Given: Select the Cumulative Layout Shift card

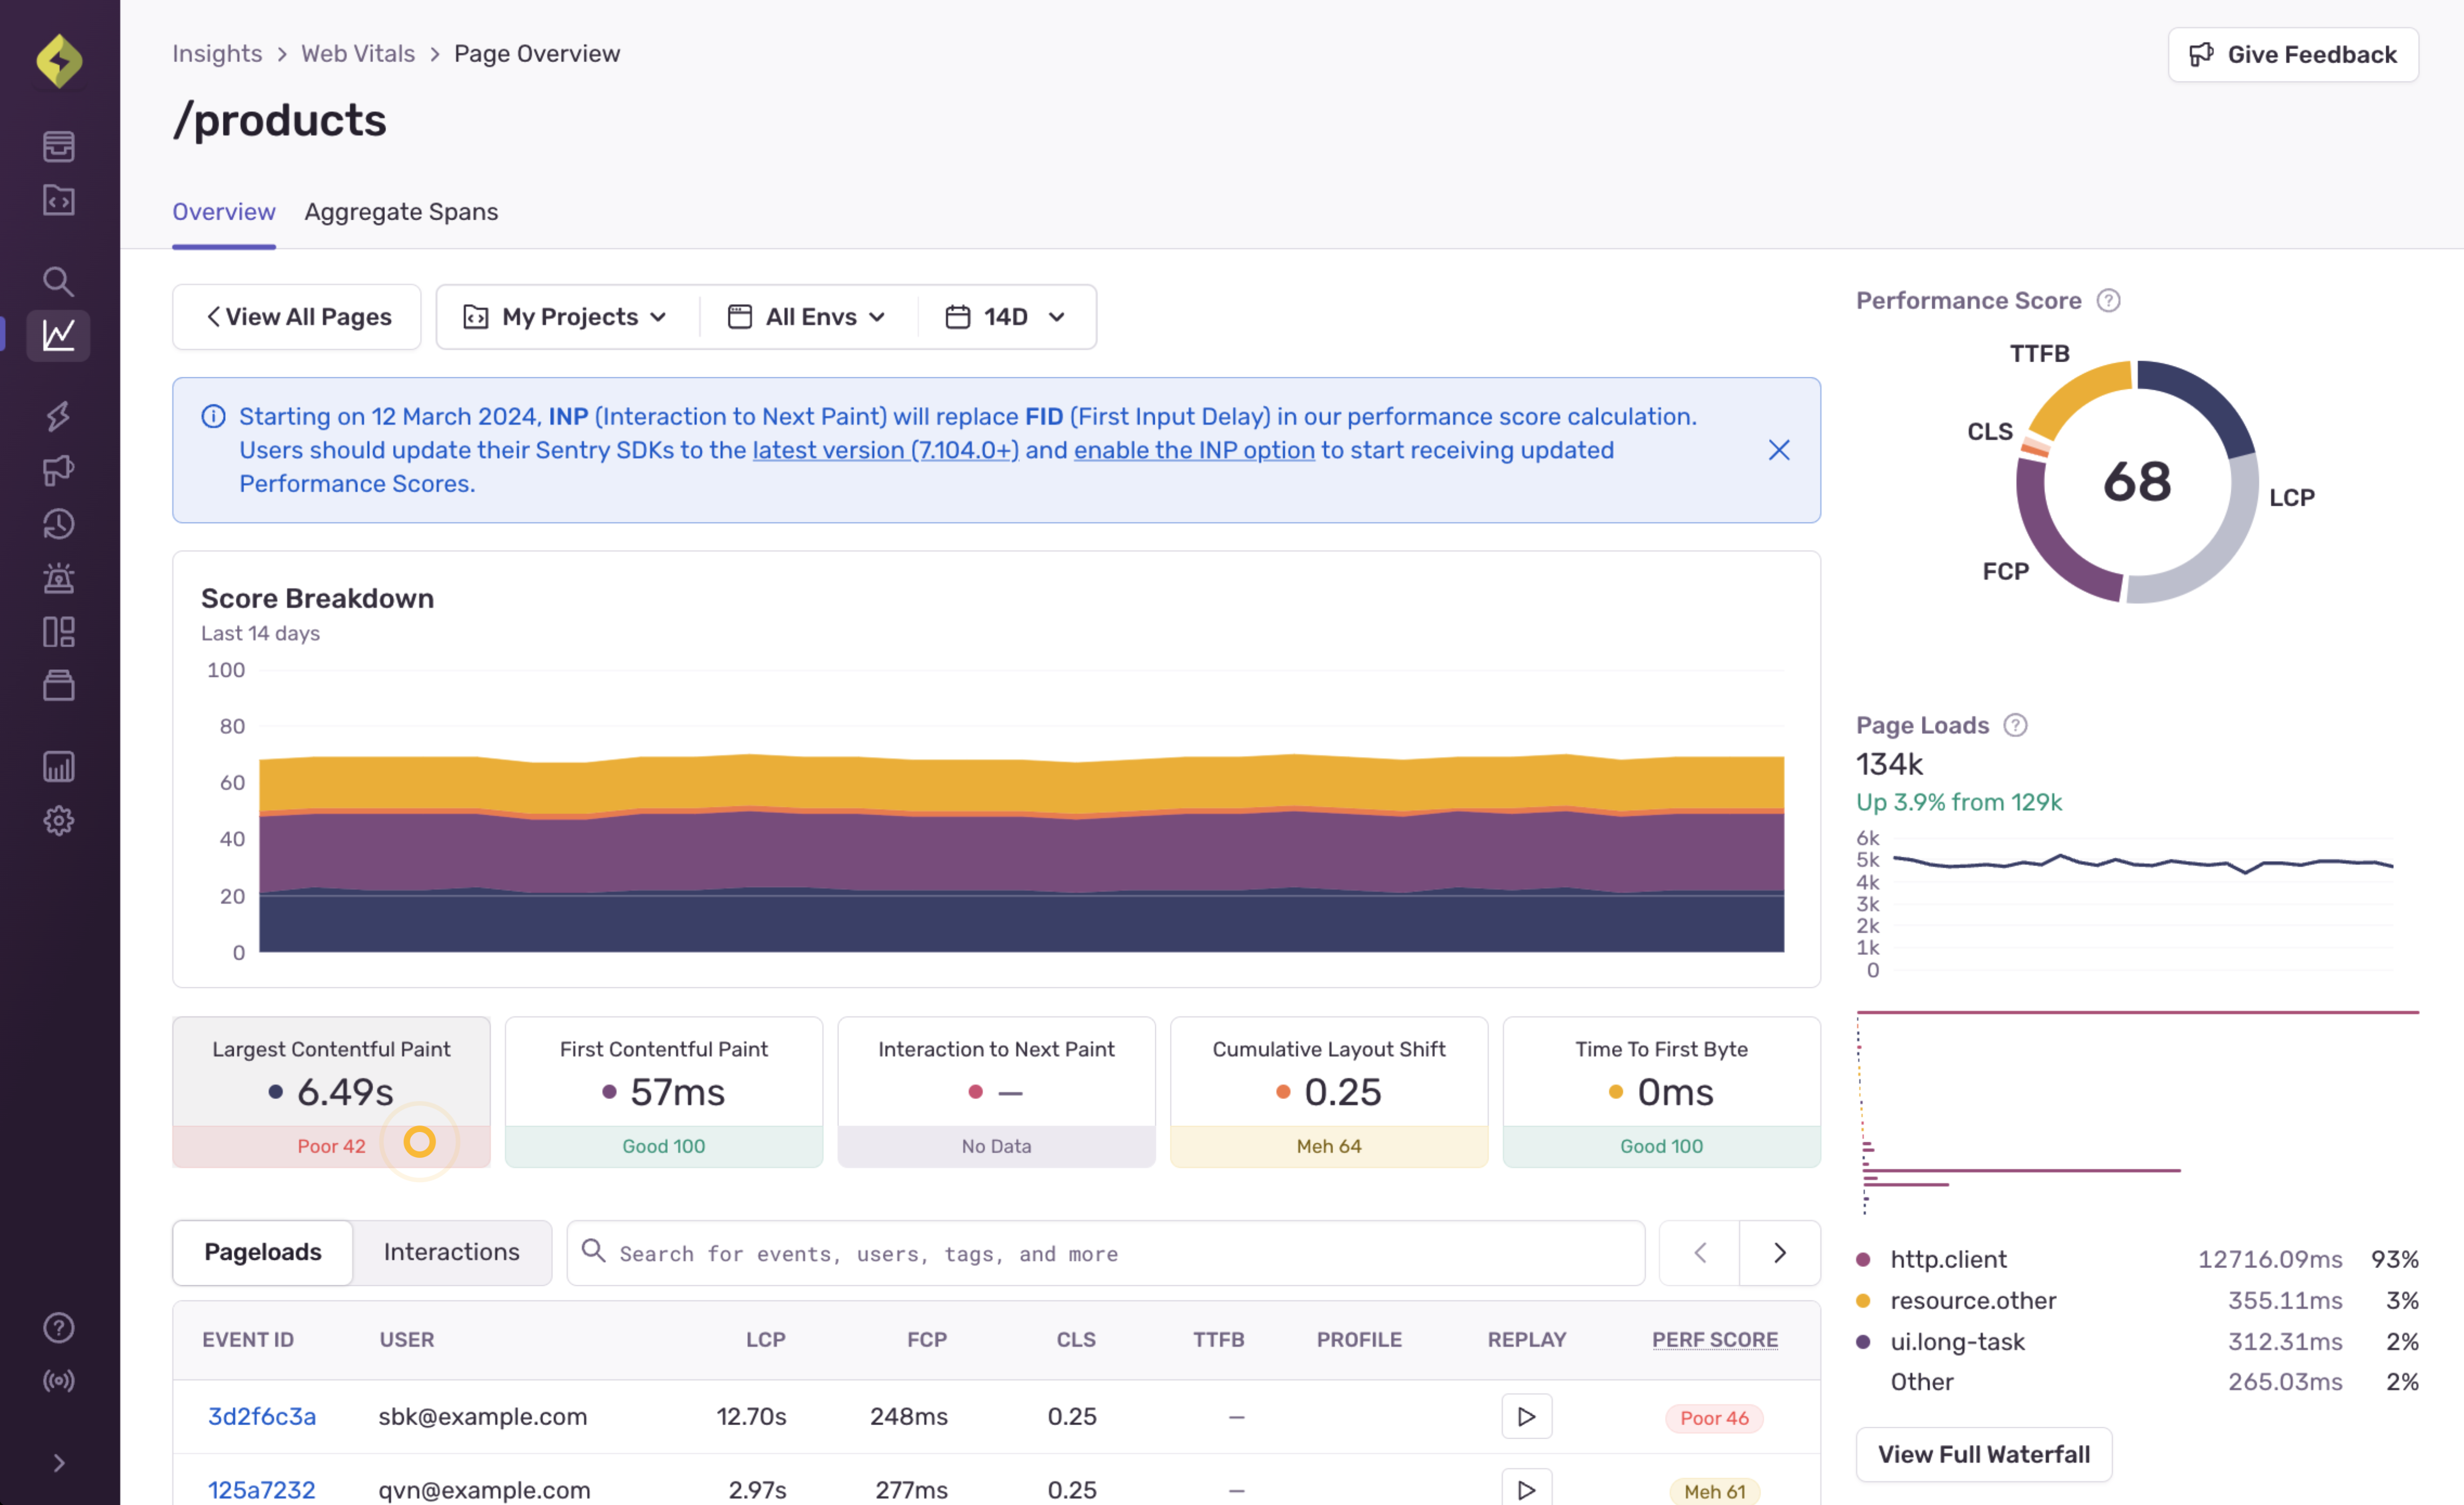Looking at the screenshot, I should click(1329, 1092).
